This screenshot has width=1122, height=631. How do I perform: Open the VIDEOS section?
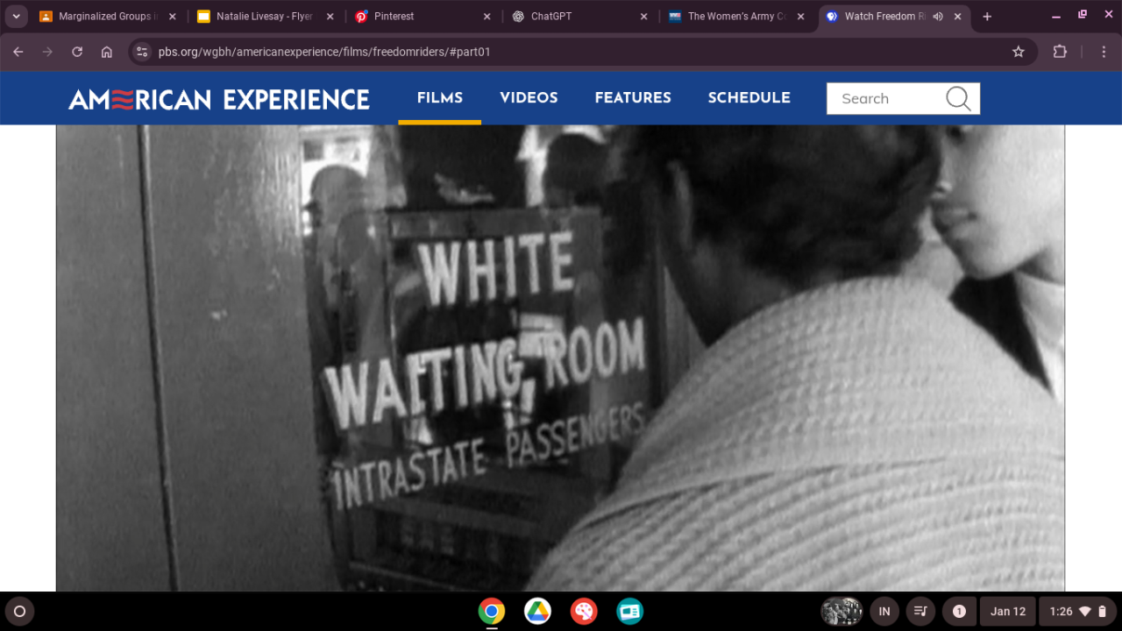529,97
